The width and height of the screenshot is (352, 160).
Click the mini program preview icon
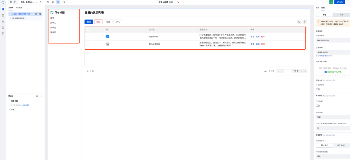pyautogui.click(x=53, y=2)
